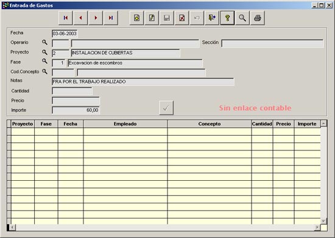Go to the first record
The width and height of the screenshot is (335, 238).
tap(66, 18)
